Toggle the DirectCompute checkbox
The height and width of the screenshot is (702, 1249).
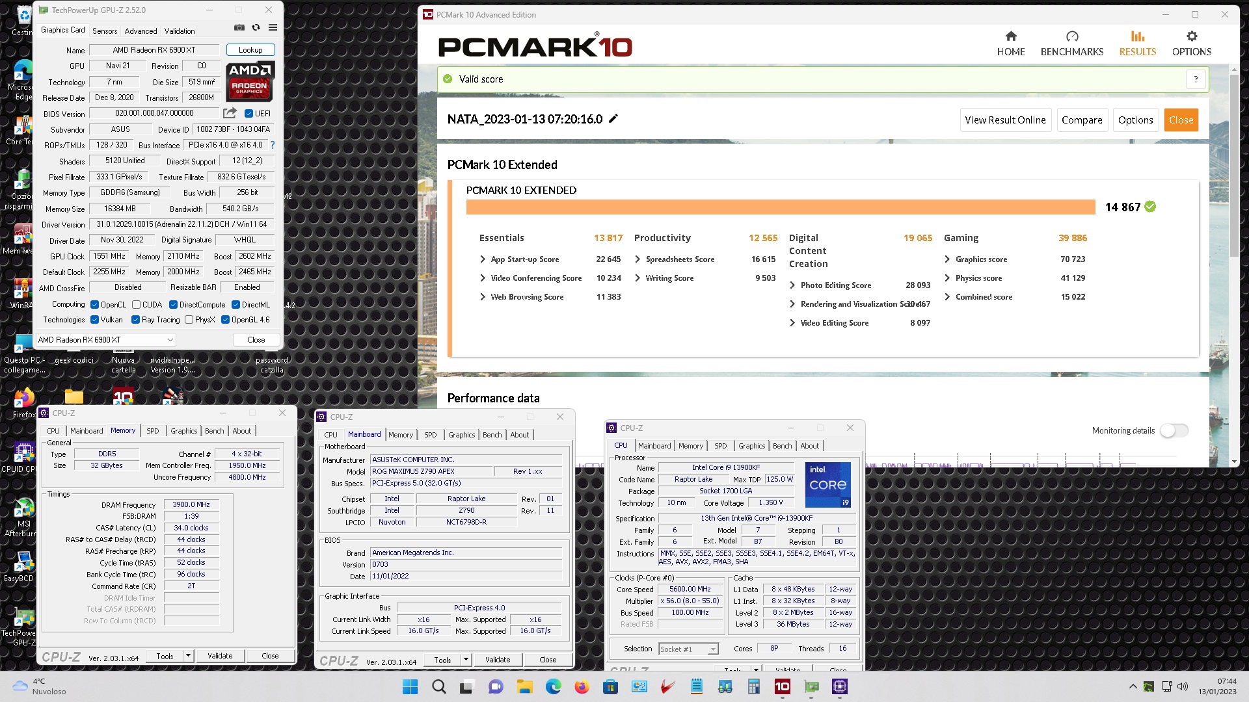tap(173, 304)
